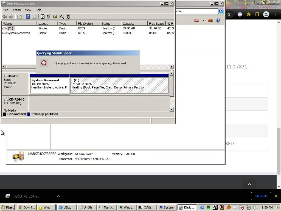Open the Windows Start button
This screenshot has height=211, width=281.
tap(7, 207)
